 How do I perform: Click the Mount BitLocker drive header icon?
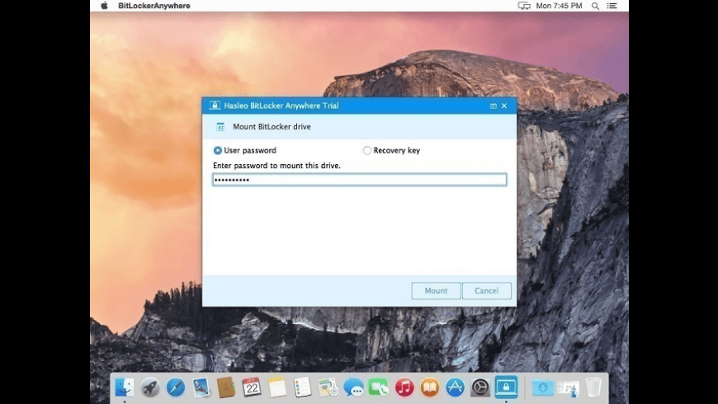[220, 127]
